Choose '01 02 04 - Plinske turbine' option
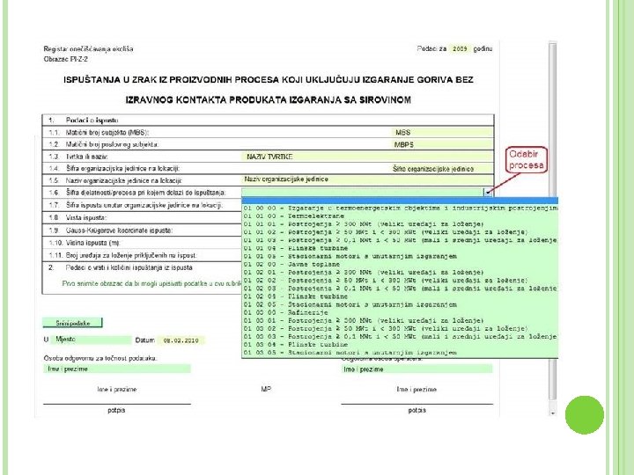This screenshot has width=634, height=475. click(x=401, y=296)
